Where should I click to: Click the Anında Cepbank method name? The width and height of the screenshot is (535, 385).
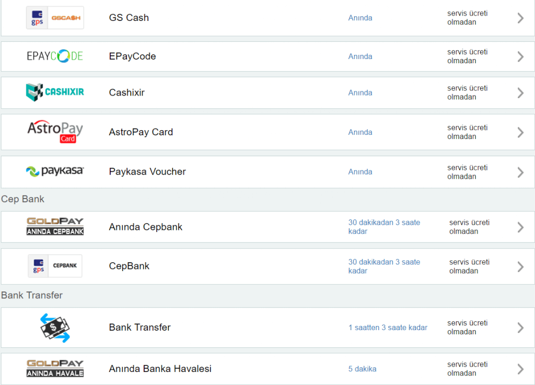(146, 227)
